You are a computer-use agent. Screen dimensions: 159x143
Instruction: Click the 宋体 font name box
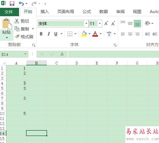61,24
